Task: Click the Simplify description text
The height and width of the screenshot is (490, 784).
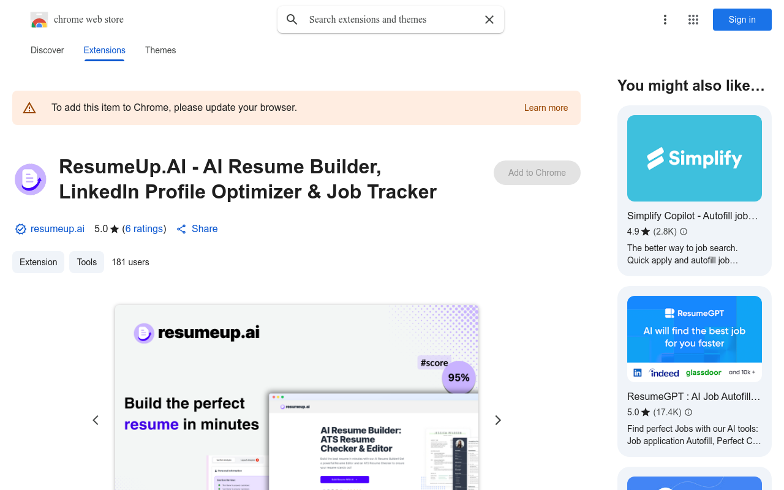Action: (x=682, y=254)
